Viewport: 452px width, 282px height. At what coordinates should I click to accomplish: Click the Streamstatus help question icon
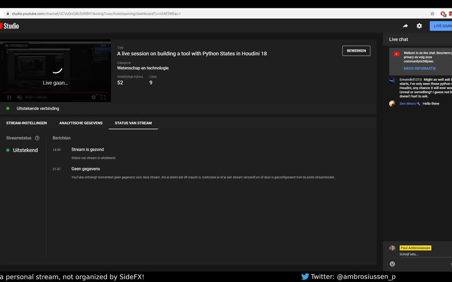click(x=37, y=138)
